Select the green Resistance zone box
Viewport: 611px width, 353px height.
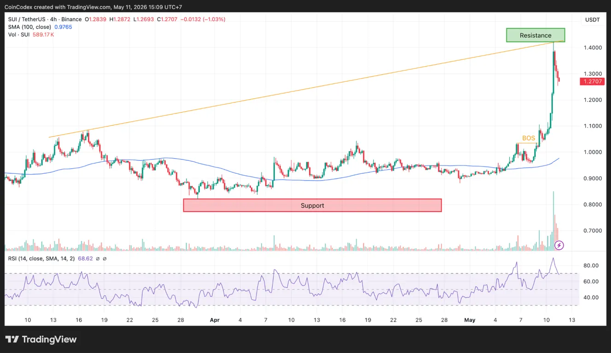coord(535,35)
